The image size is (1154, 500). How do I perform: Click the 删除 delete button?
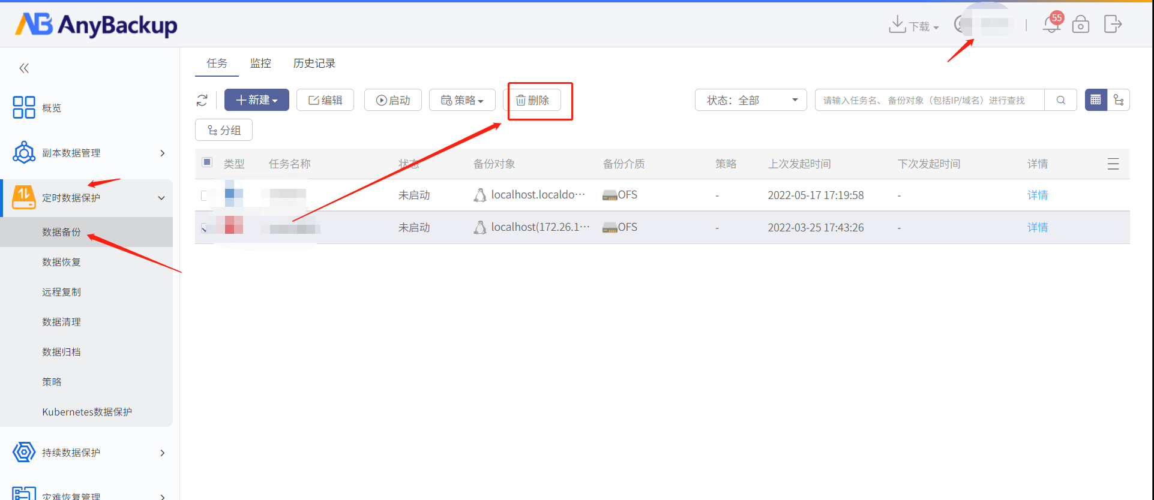[x=533, y=100]
